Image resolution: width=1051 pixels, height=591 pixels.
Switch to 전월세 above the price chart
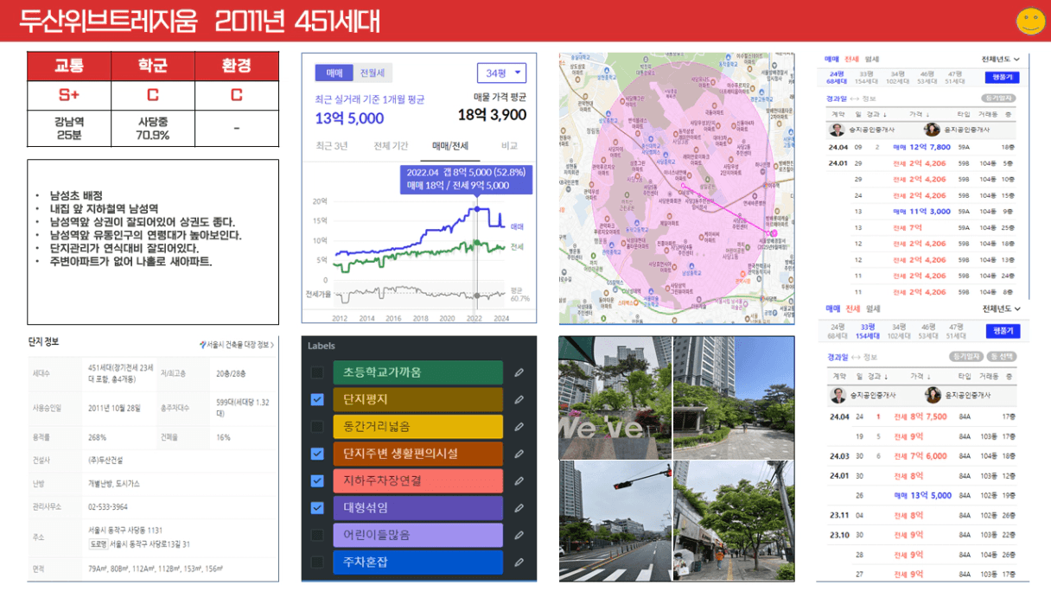[373, 73]
